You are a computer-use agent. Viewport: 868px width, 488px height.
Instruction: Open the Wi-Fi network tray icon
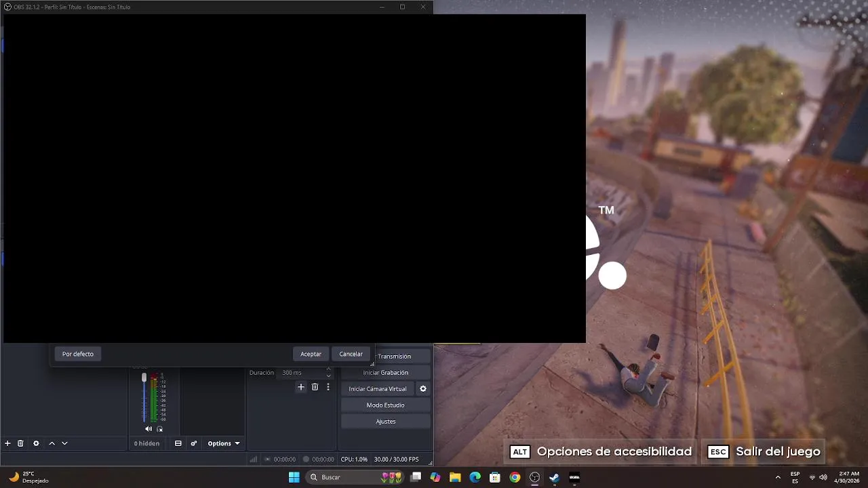(812, 477)
